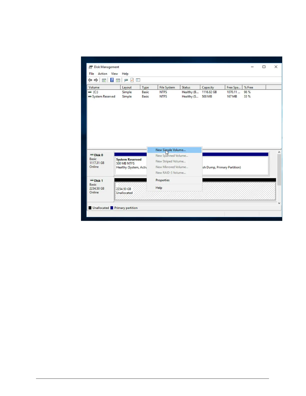Click the vertical scrollbar thumb in disk pane

[x=279, y=170]
